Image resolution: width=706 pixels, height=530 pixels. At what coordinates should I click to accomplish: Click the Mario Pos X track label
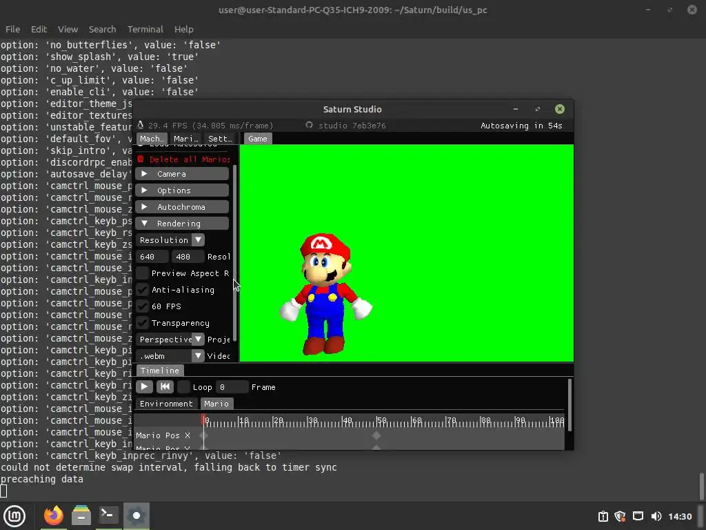coord(163,435)
